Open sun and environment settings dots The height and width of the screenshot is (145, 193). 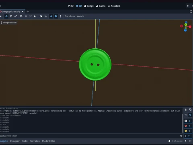click(60, 17)
